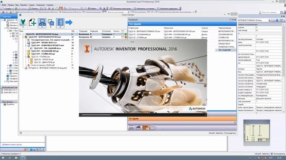Click the blue Тест Драйв header bar
This screenshot has height=160, width=286.
coord(182,24)
